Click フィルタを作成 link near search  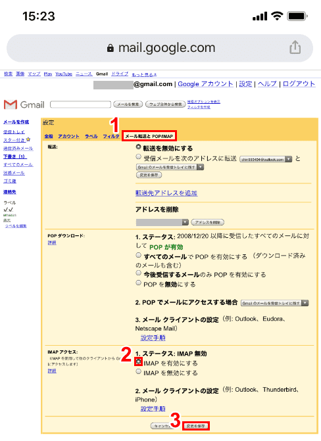coord(199,107)
